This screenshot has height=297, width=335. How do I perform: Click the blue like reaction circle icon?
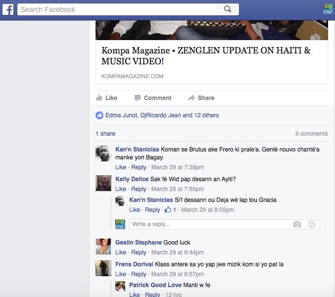[x=99, y=115]
